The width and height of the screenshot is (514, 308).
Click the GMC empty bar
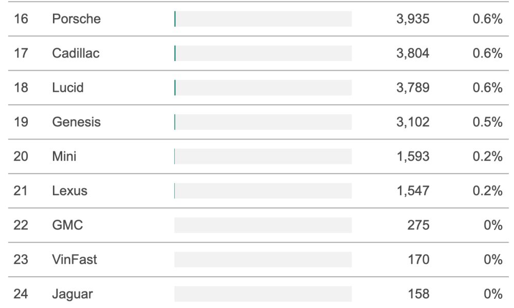pos(263,225)
